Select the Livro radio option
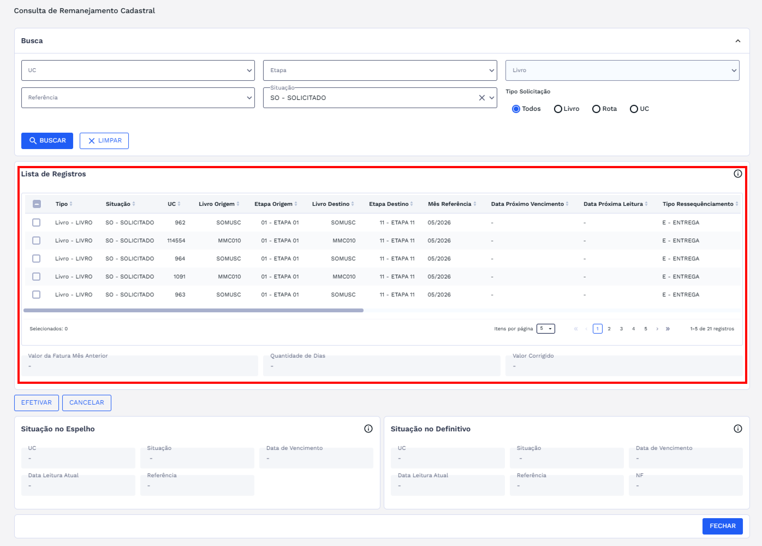 [558, 109]
